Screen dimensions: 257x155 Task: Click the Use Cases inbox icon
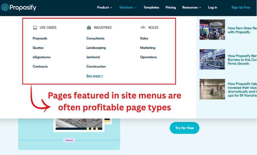[35, 27]
